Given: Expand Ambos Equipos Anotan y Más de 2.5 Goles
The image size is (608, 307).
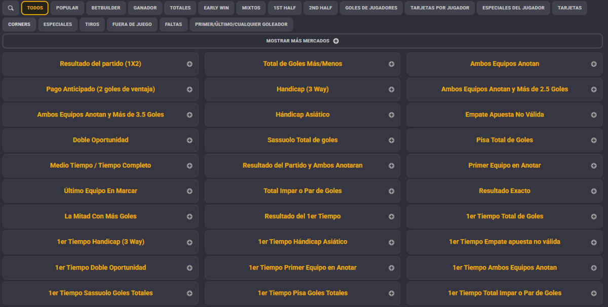Looking at the screenshot, I should click(505, 89).
